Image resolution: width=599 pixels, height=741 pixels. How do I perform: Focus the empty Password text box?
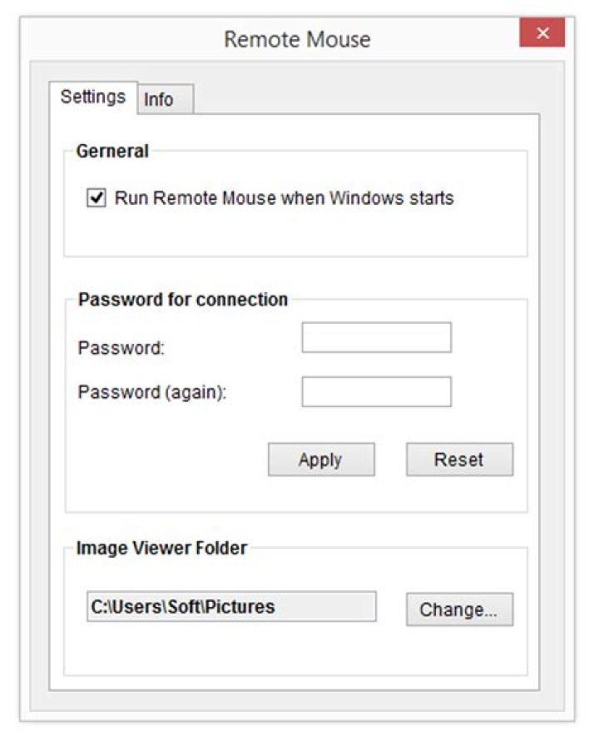[376, 337]
